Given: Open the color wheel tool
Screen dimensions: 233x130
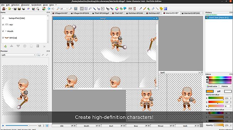Looking at the screenshot, I should point(117,9).
